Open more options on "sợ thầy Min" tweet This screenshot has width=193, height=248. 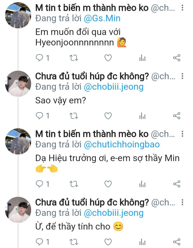point(183,134)
